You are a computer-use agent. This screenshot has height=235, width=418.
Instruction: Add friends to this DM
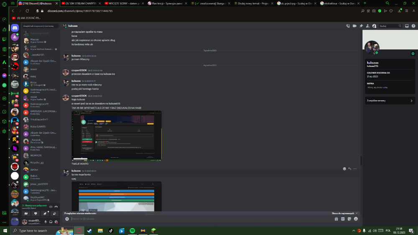[x=367, y=26]
